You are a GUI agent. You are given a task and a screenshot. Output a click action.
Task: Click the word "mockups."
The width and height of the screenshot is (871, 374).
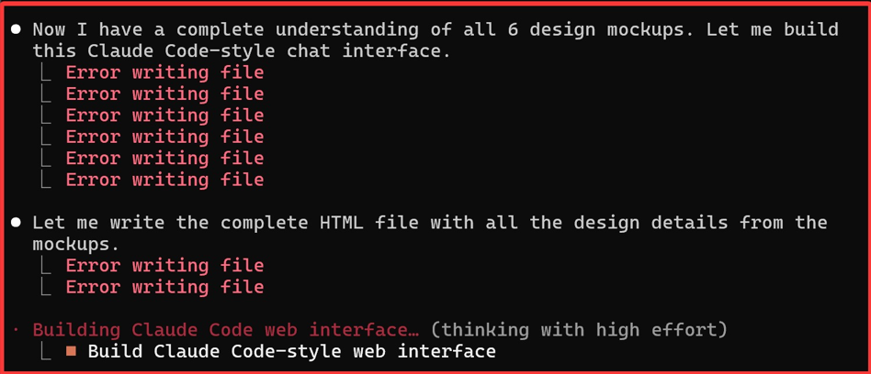click(76, 245)
